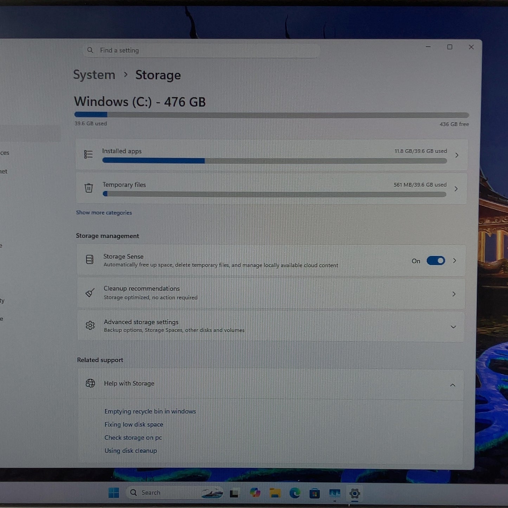The height and width of the screenshot is (508, 508).
Task: Expand the Advanced storage settings section
Action: (454, 327)
